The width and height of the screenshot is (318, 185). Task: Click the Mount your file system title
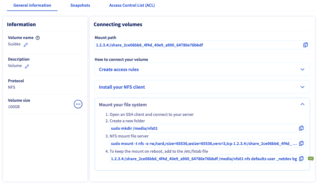point(123,105)
